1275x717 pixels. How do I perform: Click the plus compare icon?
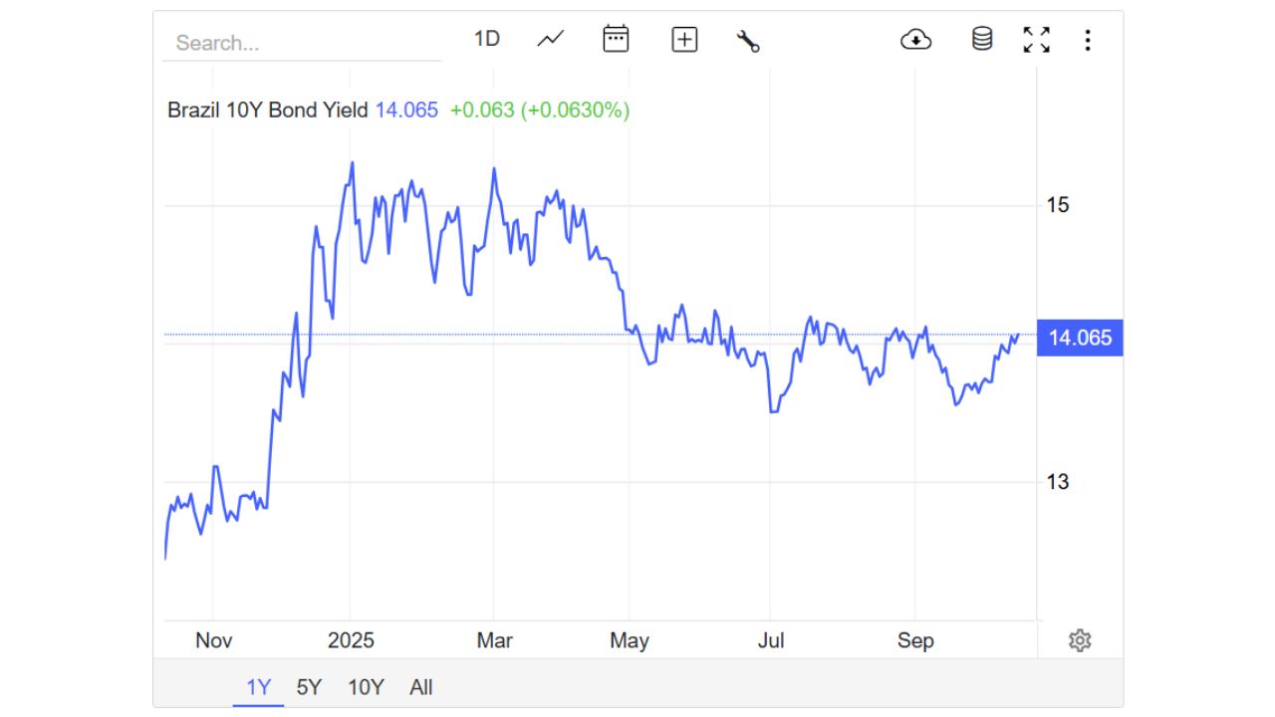click(x=684, y=40)
